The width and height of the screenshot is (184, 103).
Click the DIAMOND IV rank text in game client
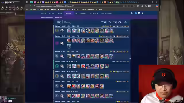9,3
